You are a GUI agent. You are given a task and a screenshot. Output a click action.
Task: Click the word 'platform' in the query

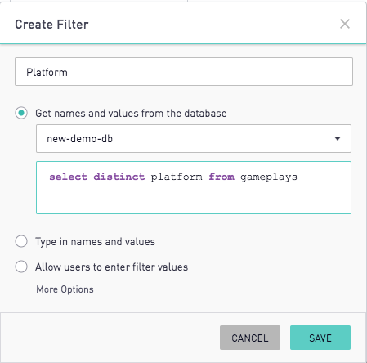[x=177, y=177]
